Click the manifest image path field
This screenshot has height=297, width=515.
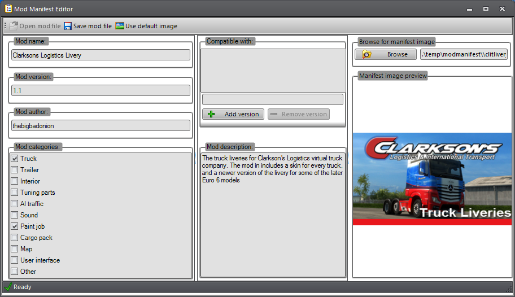(464, 54)
